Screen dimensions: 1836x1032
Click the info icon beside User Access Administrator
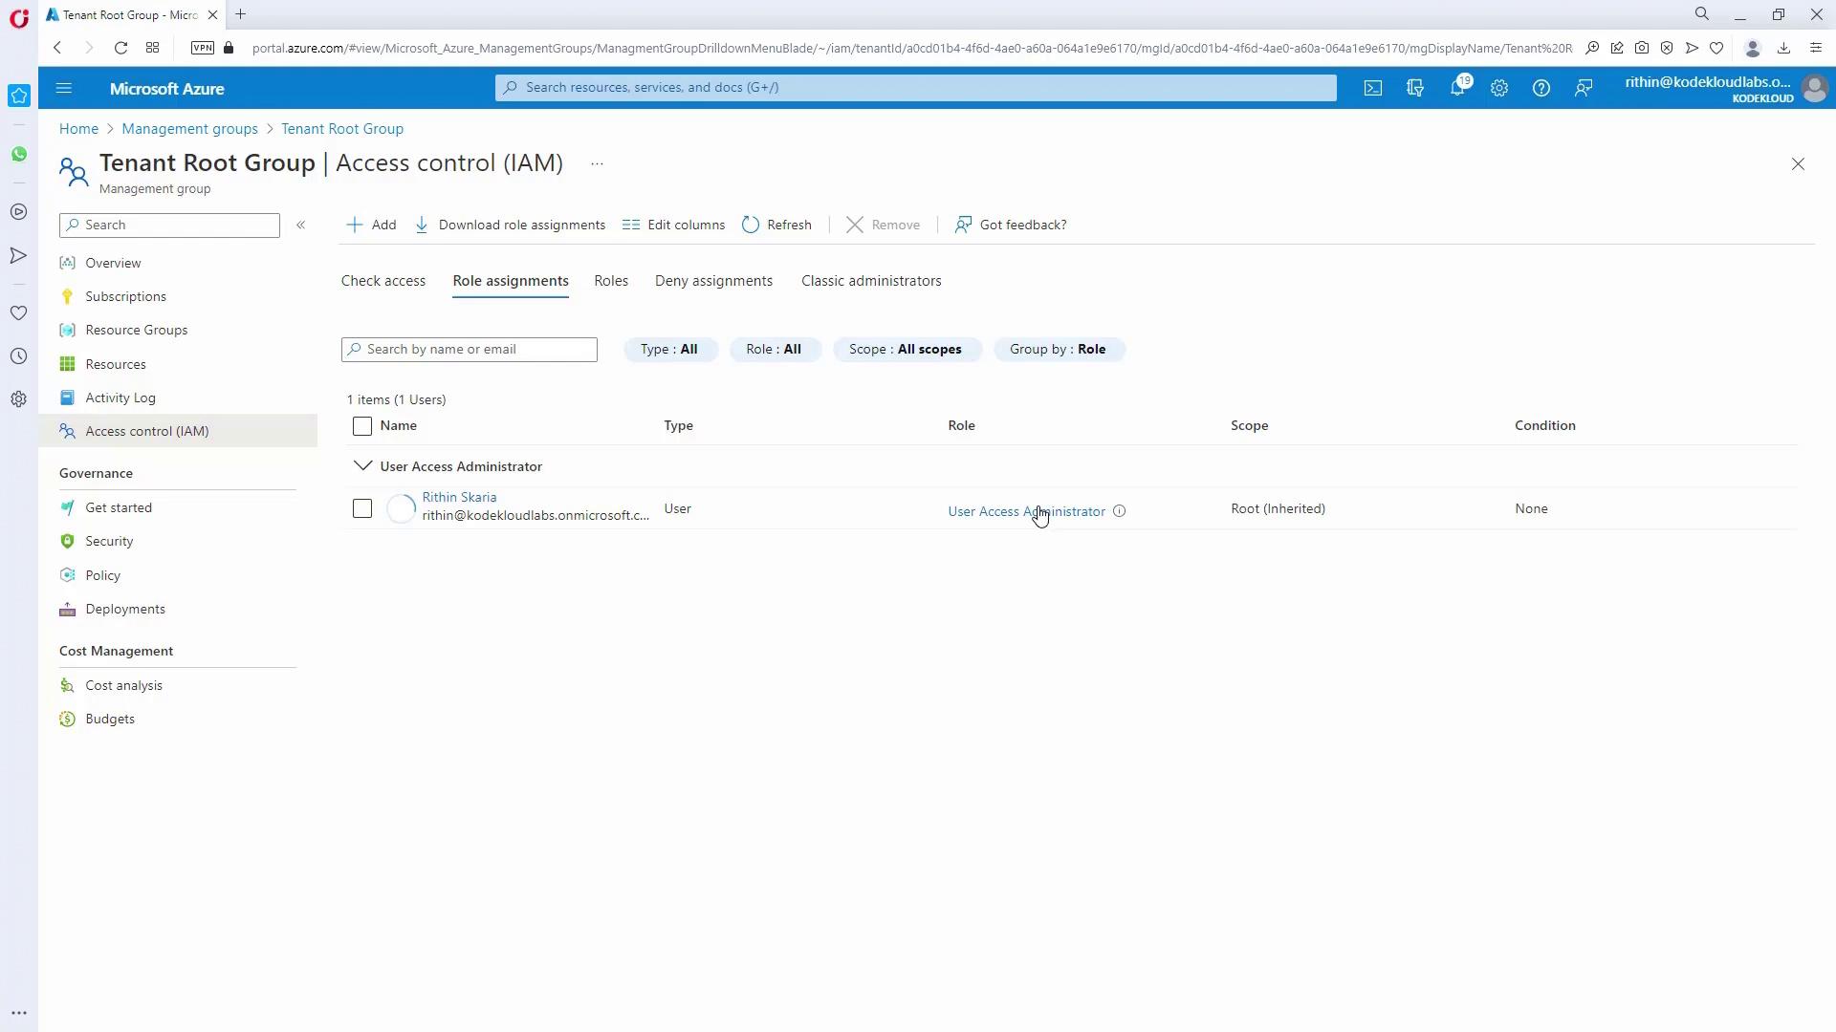click(x=1120, y=511)
